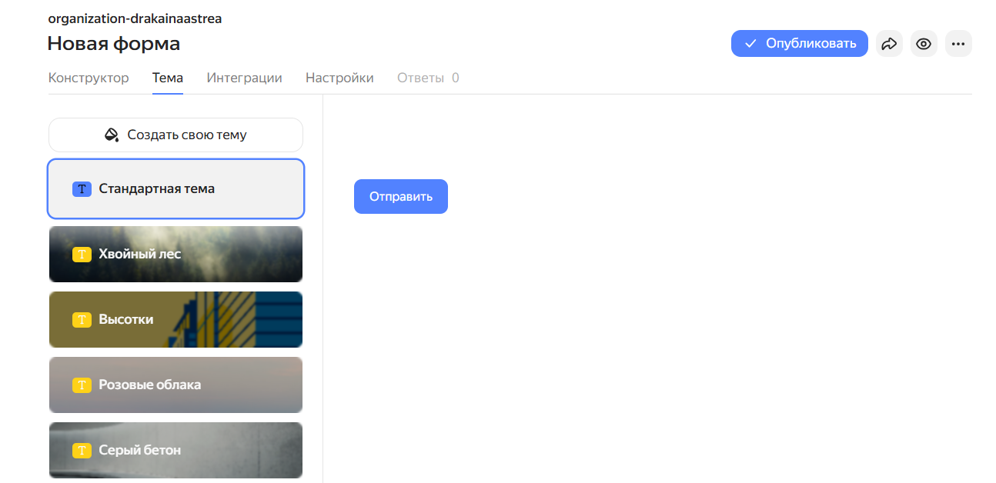
Task: Click the Отправить button in preview
Action: pyautogui.click(x=400, y=197)
